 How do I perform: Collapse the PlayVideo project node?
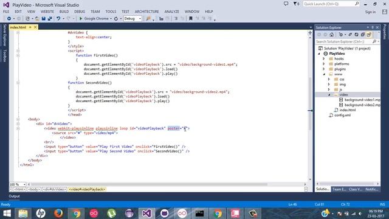(319, 54)
